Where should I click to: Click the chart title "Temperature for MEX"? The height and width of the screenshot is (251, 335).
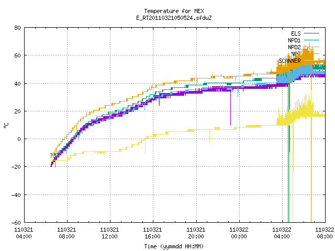pyautogui.click(x=174, y=11)
